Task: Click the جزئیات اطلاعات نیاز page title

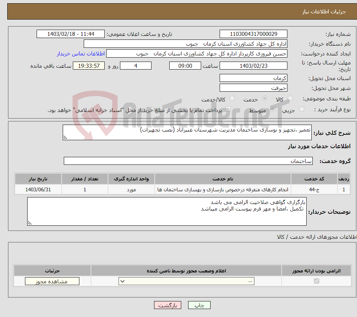Action: (x=324, y=12)
